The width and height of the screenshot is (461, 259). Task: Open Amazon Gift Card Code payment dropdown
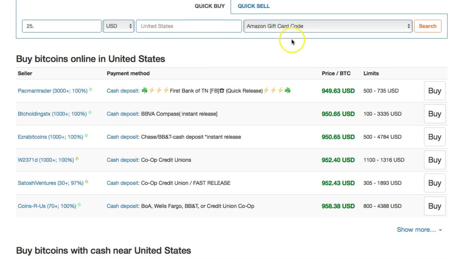point(328,26)
